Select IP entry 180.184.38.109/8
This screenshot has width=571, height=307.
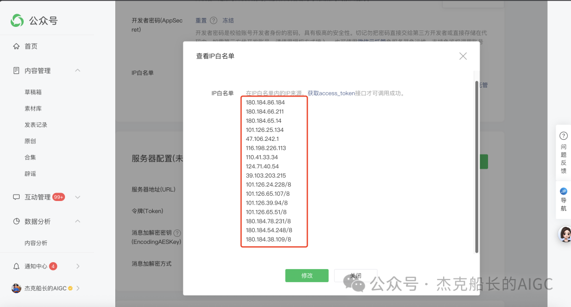(x=269, y=239)
